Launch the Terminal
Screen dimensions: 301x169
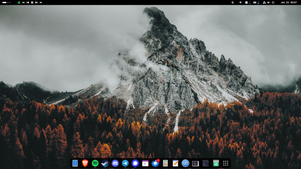[205, 163]
